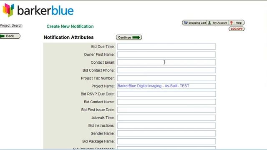Focus the Bid Package Name field
This screenshot has height=150, width=267.
(166, 141)
